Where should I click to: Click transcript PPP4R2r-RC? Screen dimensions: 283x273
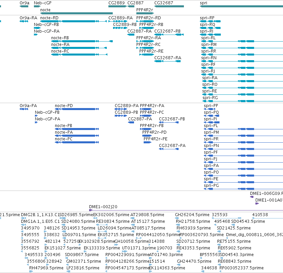tap(145, 48)
